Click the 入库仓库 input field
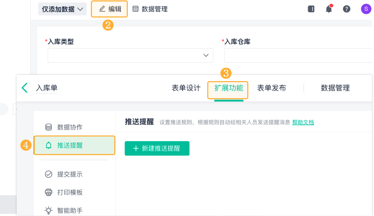Screen dimensions: 374x216 point(298,56)
